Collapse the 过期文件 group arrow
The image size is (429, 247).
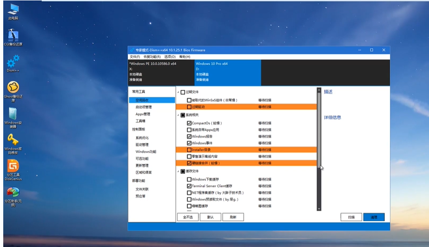click(178, 92)
